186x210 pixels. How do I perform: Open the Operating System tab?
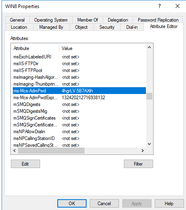tap(51, 20)
